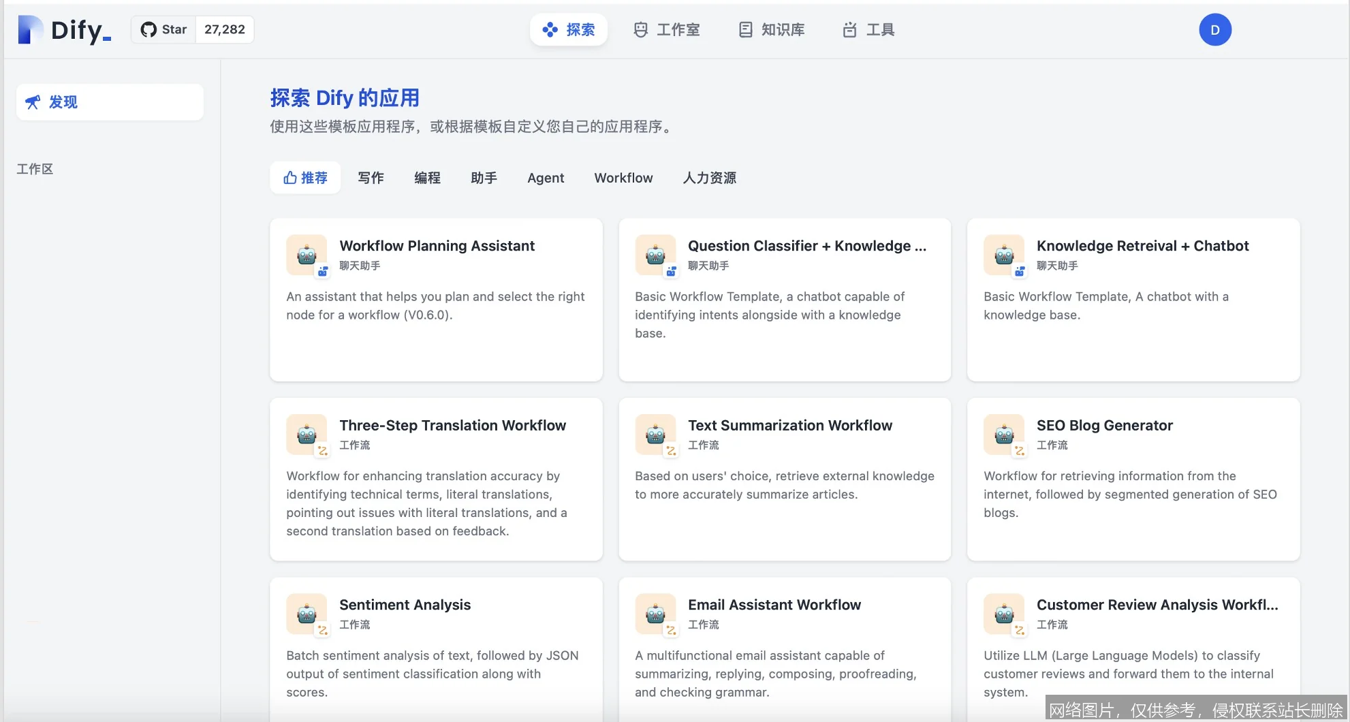Expand the 工作区 section in sidebar
This screenshot has width=1350, height=722.
click(35, 169)
